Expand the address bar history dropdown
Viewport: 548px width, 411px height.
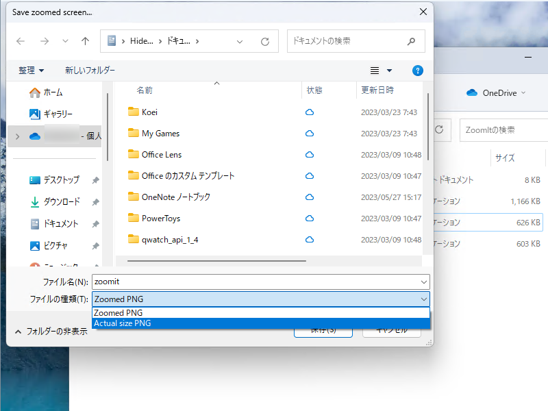pyautogui.click(x=240, y=42)
